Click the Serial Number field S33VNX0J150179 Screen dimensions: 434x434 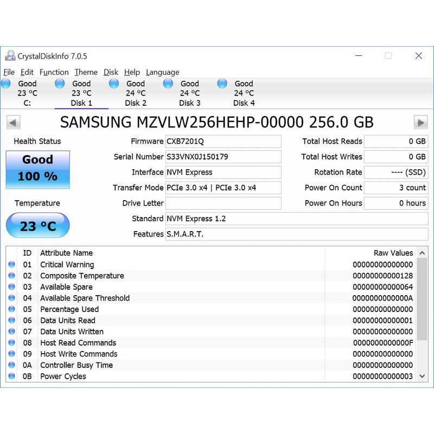[224, 157]
